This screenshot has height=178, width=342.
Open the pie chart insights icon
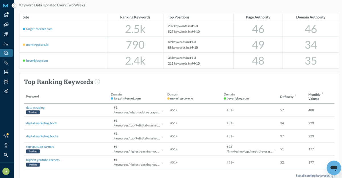coord(6,34)
